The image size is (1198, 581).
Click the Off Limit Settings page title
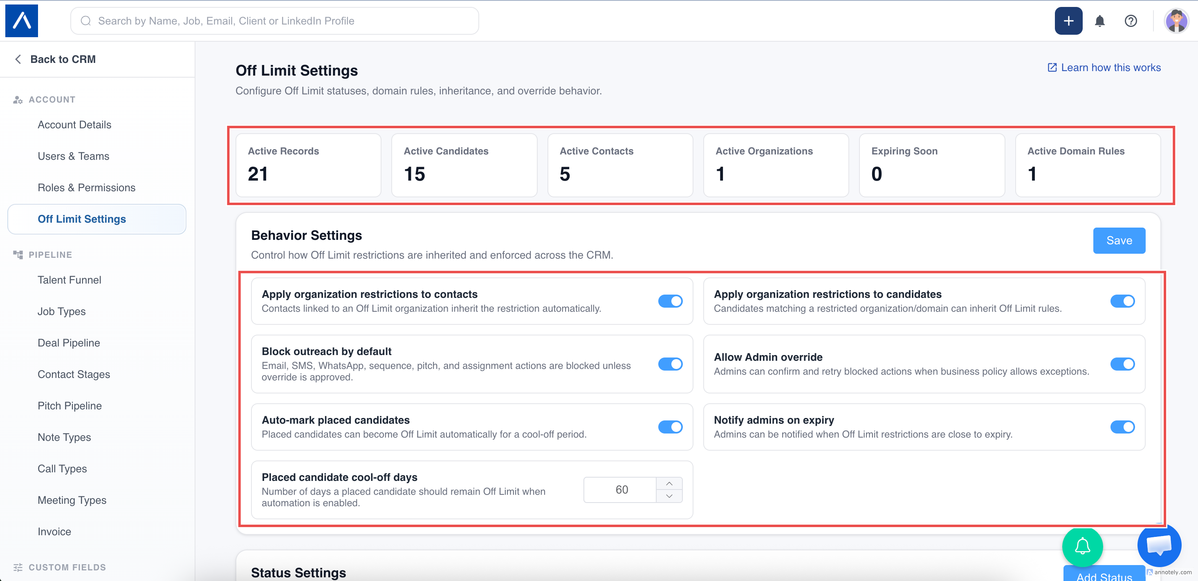[297, 70]
